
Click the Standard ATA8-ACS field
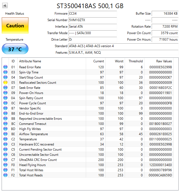point(123,46)
